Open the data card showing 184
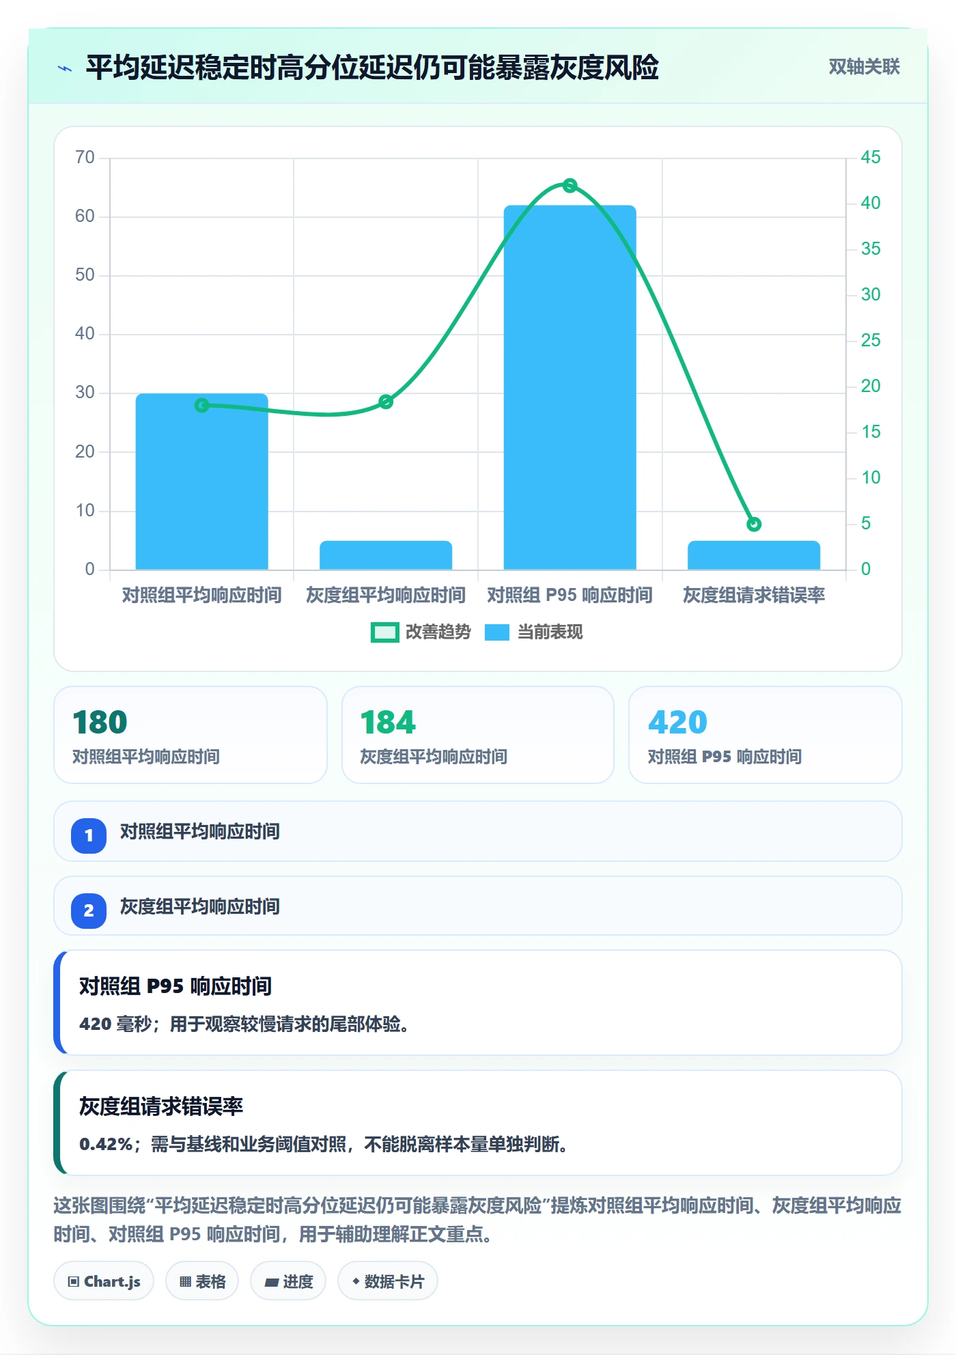The image size is (956, 1355). 478,735
